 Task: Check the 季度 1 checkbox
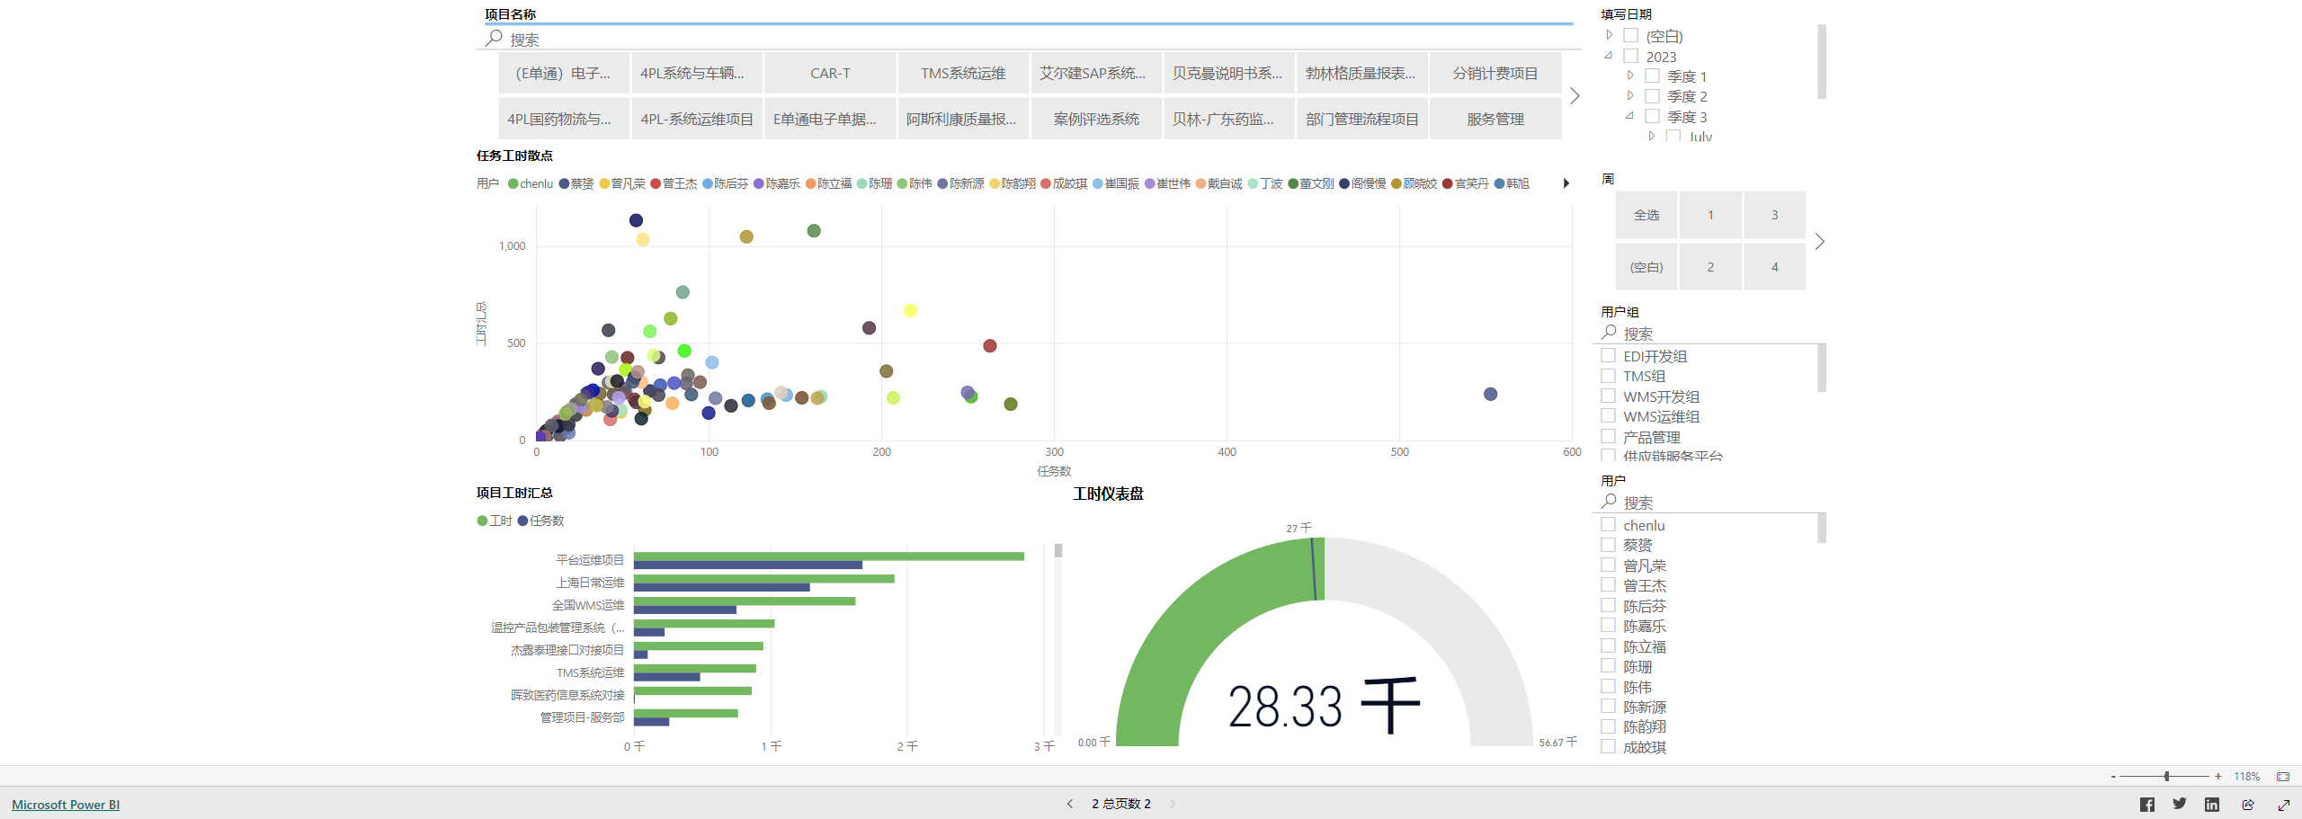pos(1652,76)
